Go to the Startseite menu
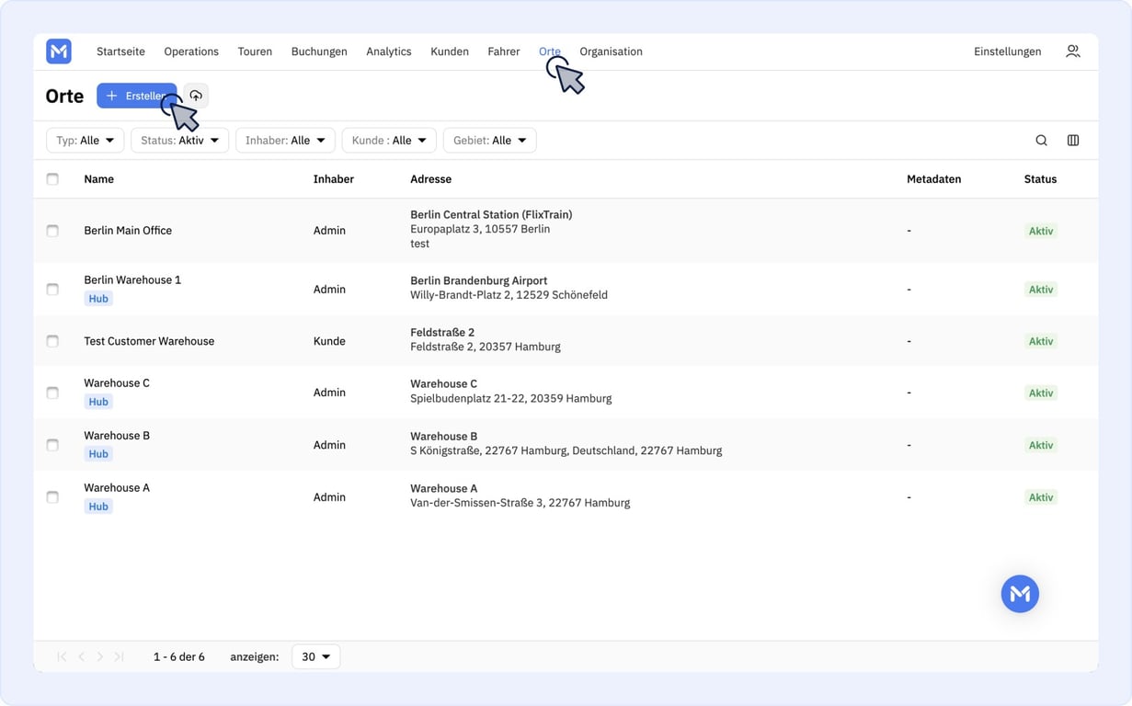This screenshot has height=706, width=1132. pyautogui.click(x=120, y=51)
